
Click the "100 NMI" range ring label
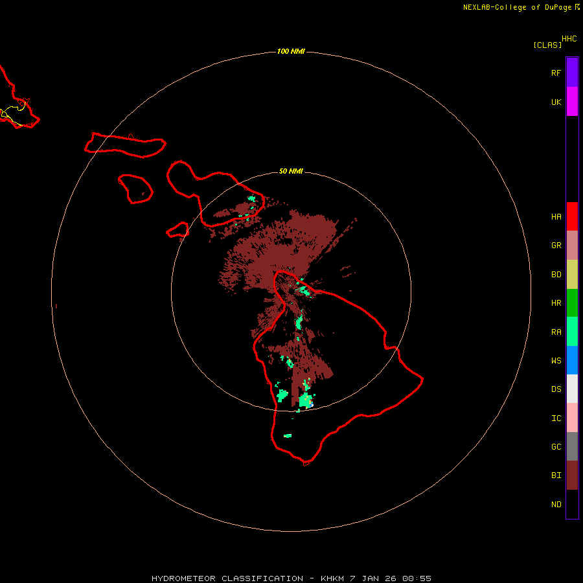click(291, 51)
